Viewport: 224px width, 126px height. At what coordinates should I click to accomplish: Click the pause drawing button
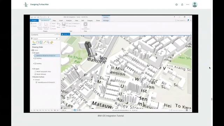coord(187,110)
